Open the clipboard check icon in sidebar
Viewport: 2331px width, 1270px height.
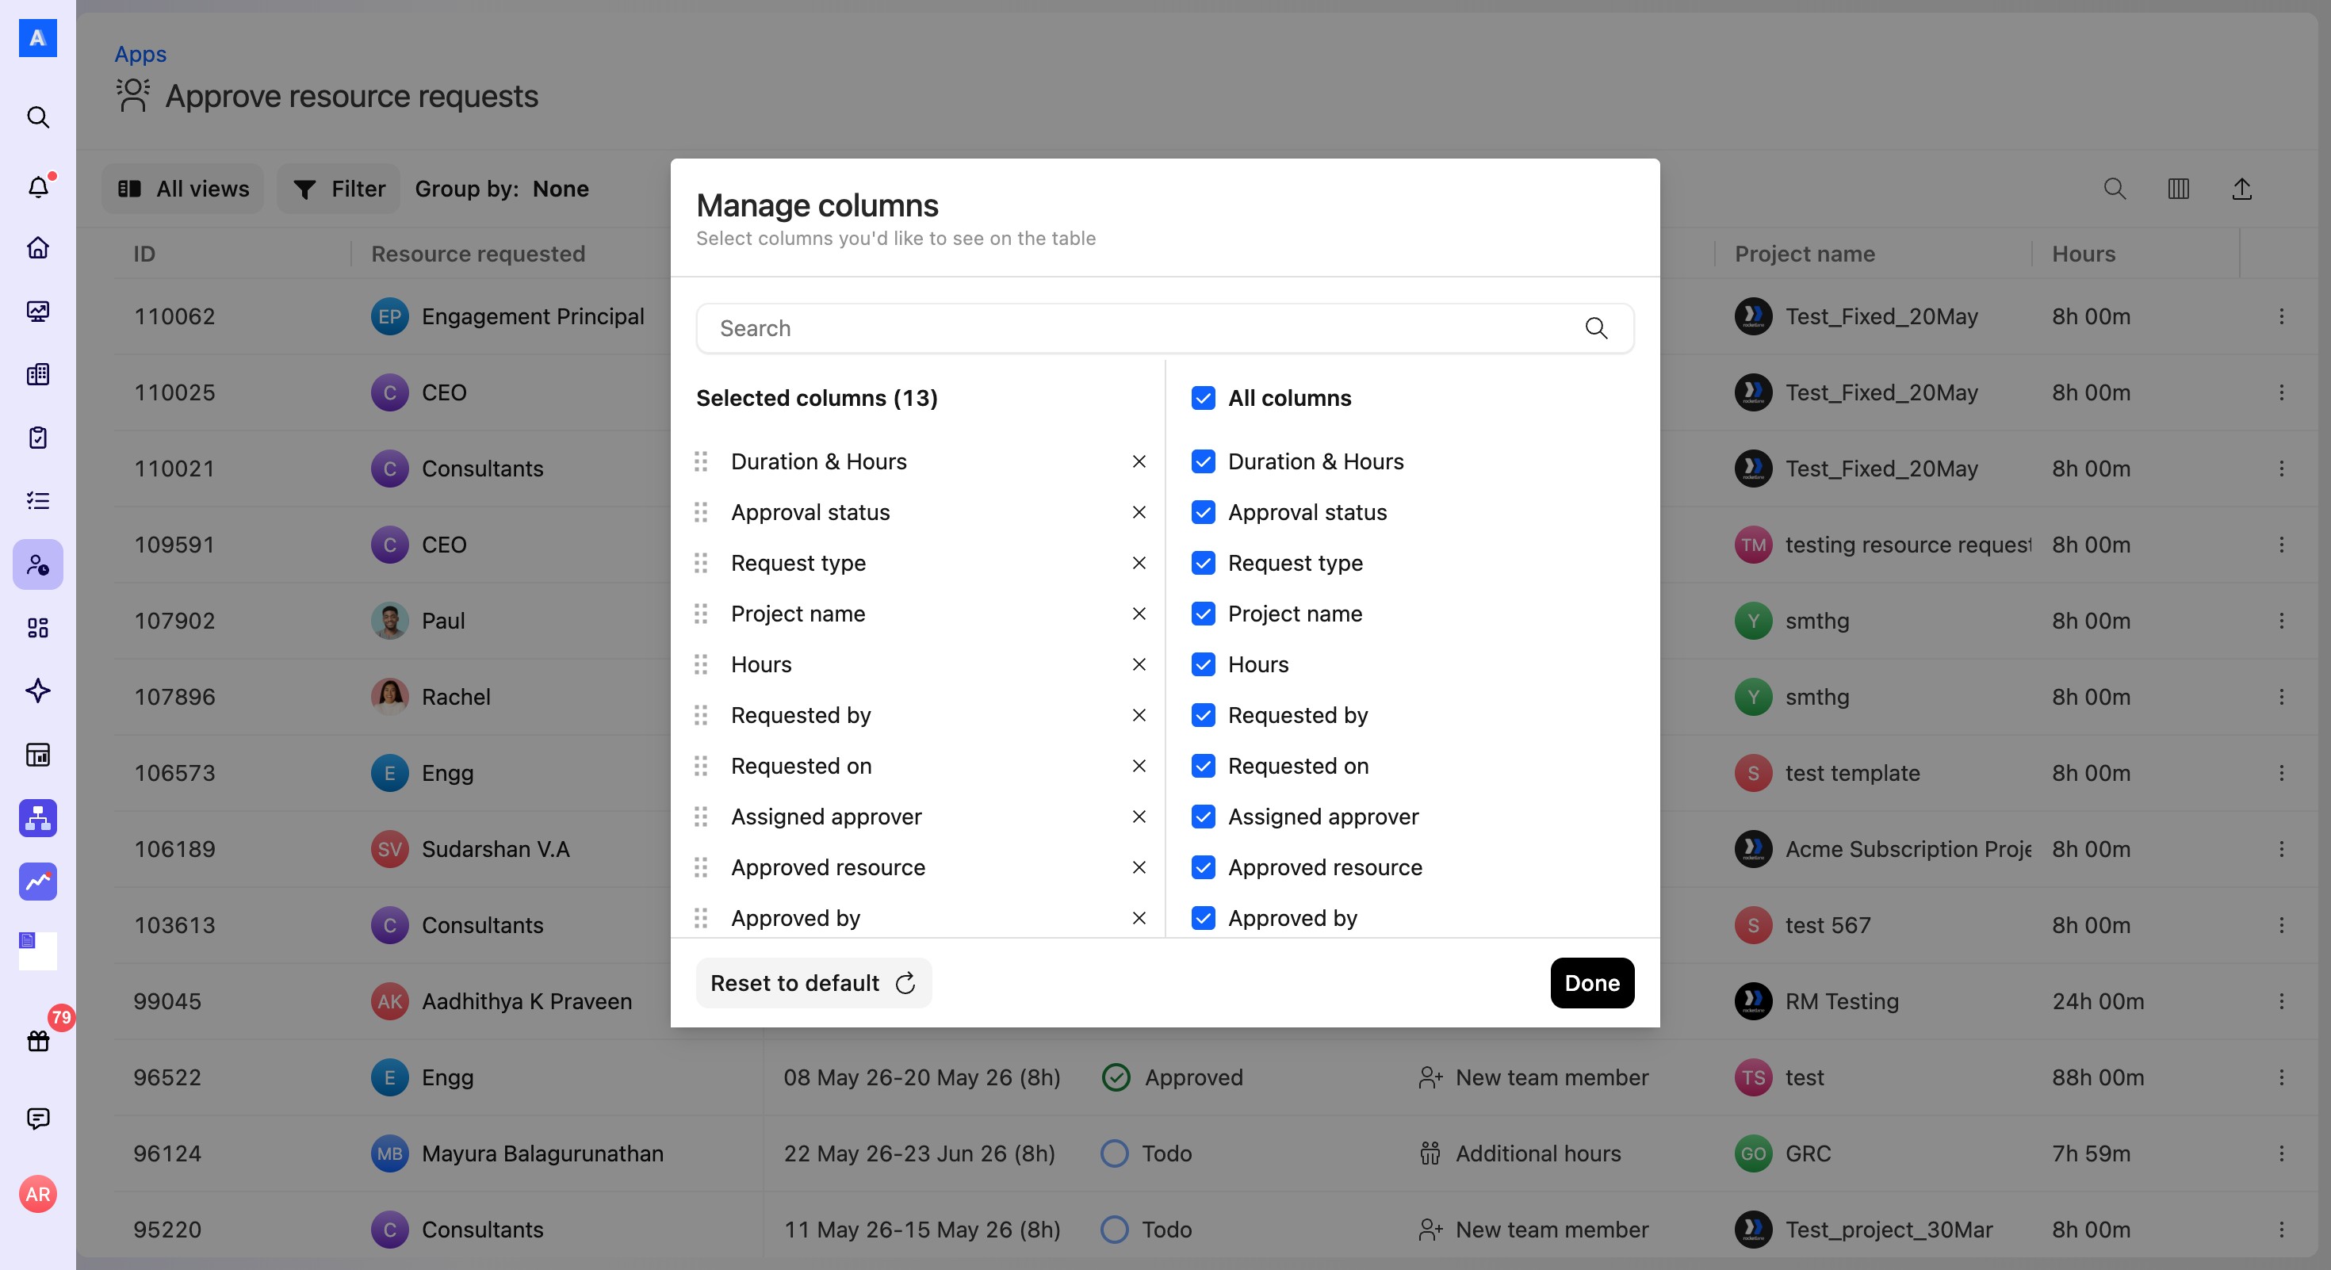click(x=38, y=438)
